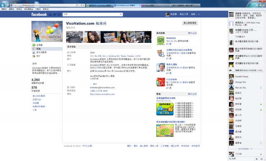Screen dimensions: 266x161
Task: Click inside the Facebook search field
Action: pyautogui.click(x=91, y=15)
